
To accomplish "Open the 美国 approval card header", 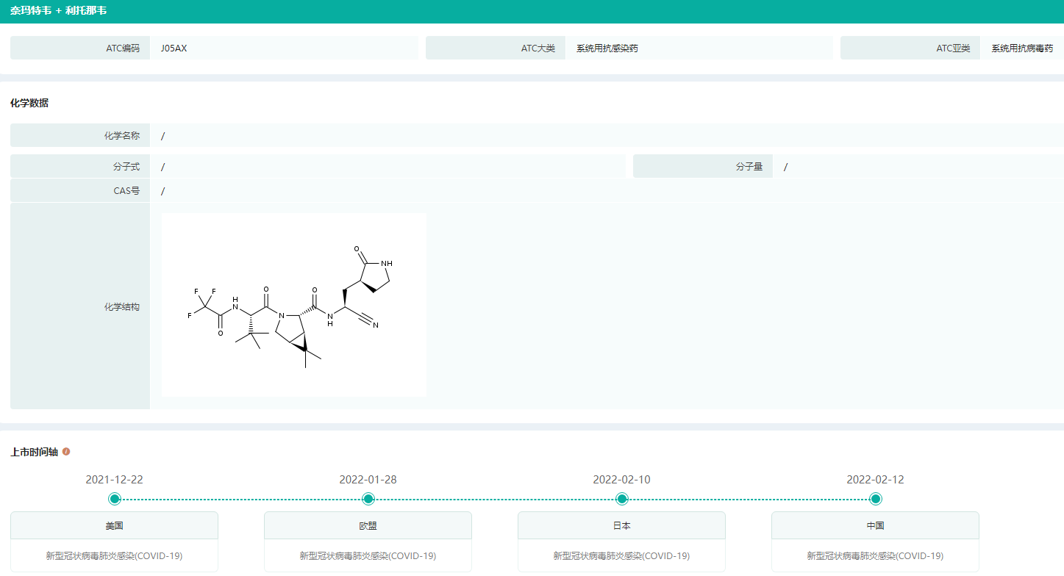I will (114, 526).
